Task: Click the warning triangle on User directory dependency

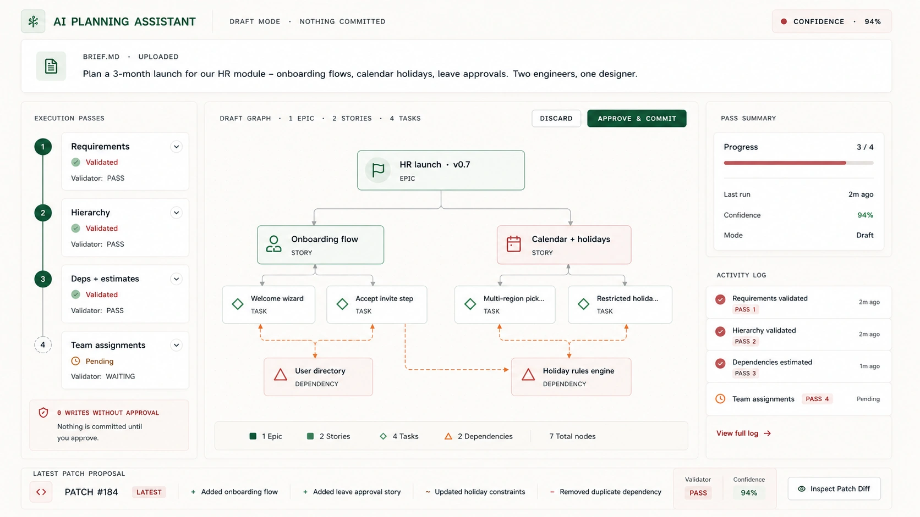Action: 281,375
